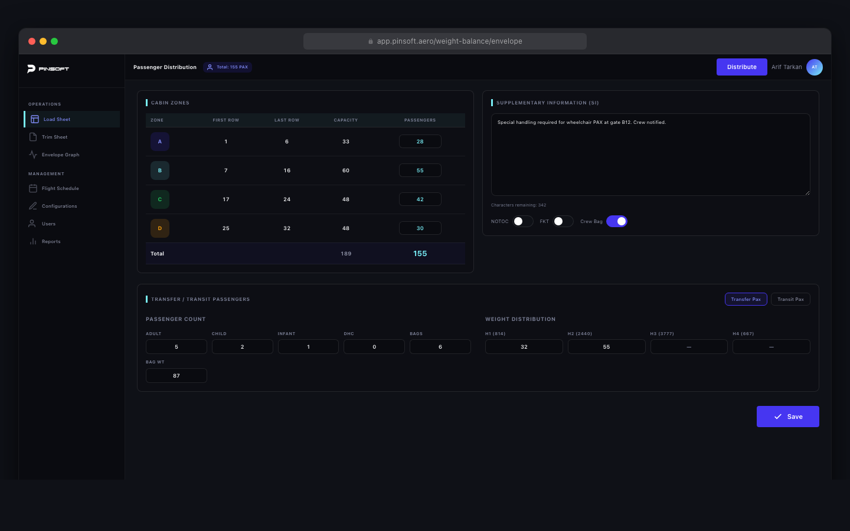
Task: Select the Transfer Pax tab
Action: [746, 299]
